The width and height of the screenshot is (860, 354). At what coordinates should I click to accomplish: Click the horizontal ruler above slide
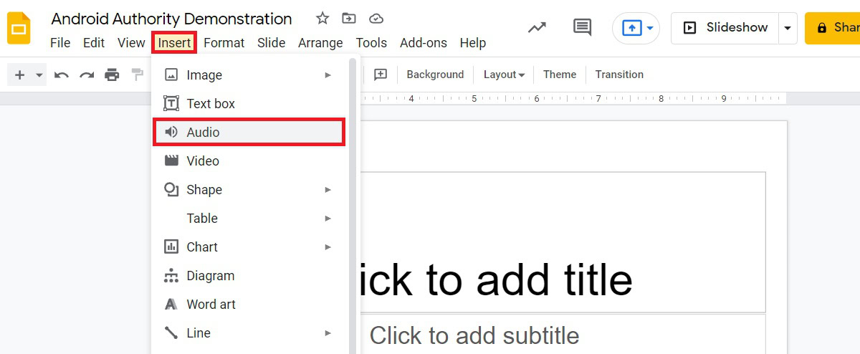click(x=572, y=98)
